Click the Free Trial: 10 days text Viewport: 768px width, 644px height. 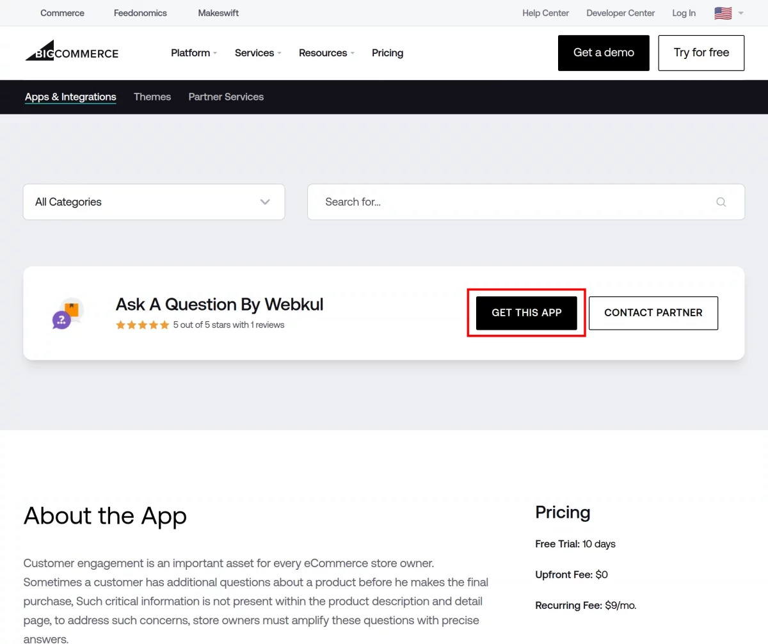575,544
